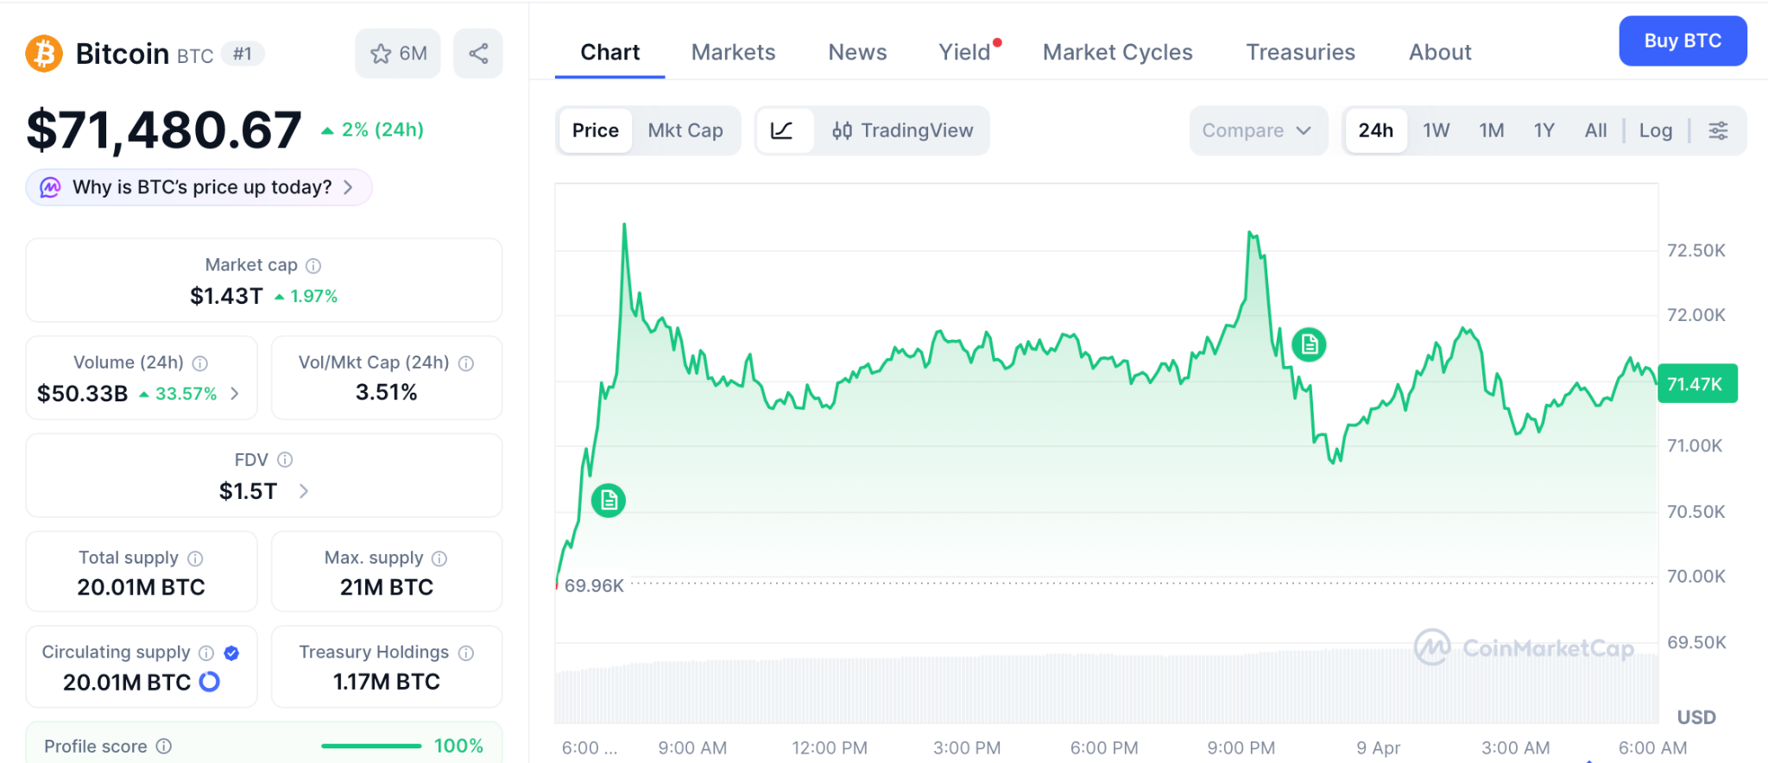The image size is (1768, 763).
Task: Switch chart to Mkt Cap
Action: tap(685, 130)
